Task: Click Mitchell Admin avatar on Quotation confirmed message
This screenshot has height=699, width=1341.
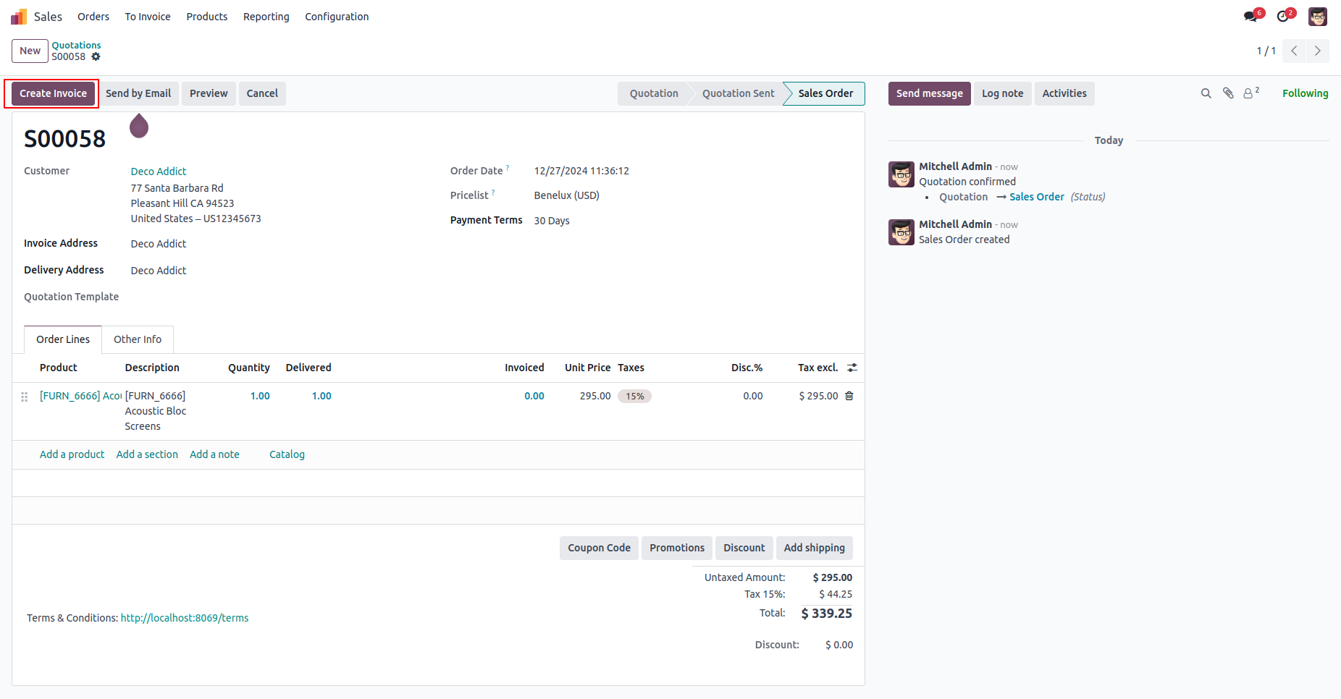Action: (901, 174)
